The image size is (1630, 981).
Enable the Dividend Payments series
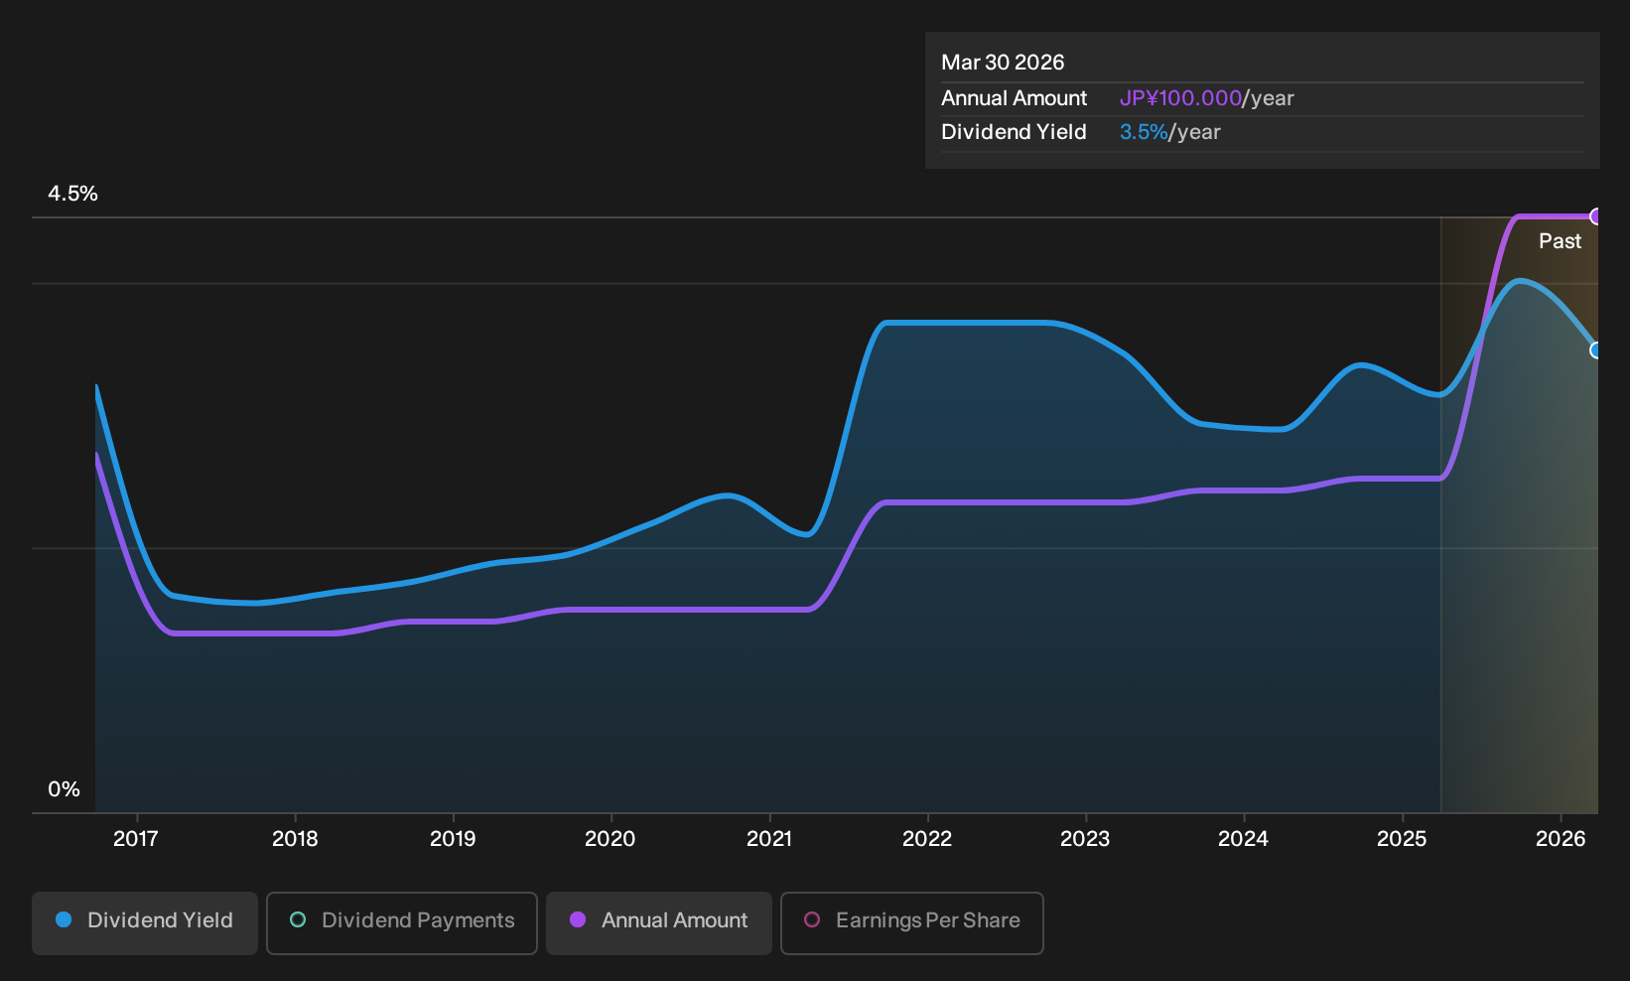(402, 922)
